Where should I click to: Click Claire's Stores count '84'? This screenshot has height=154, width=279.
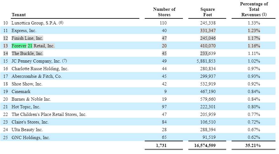(x=164, y=122)
